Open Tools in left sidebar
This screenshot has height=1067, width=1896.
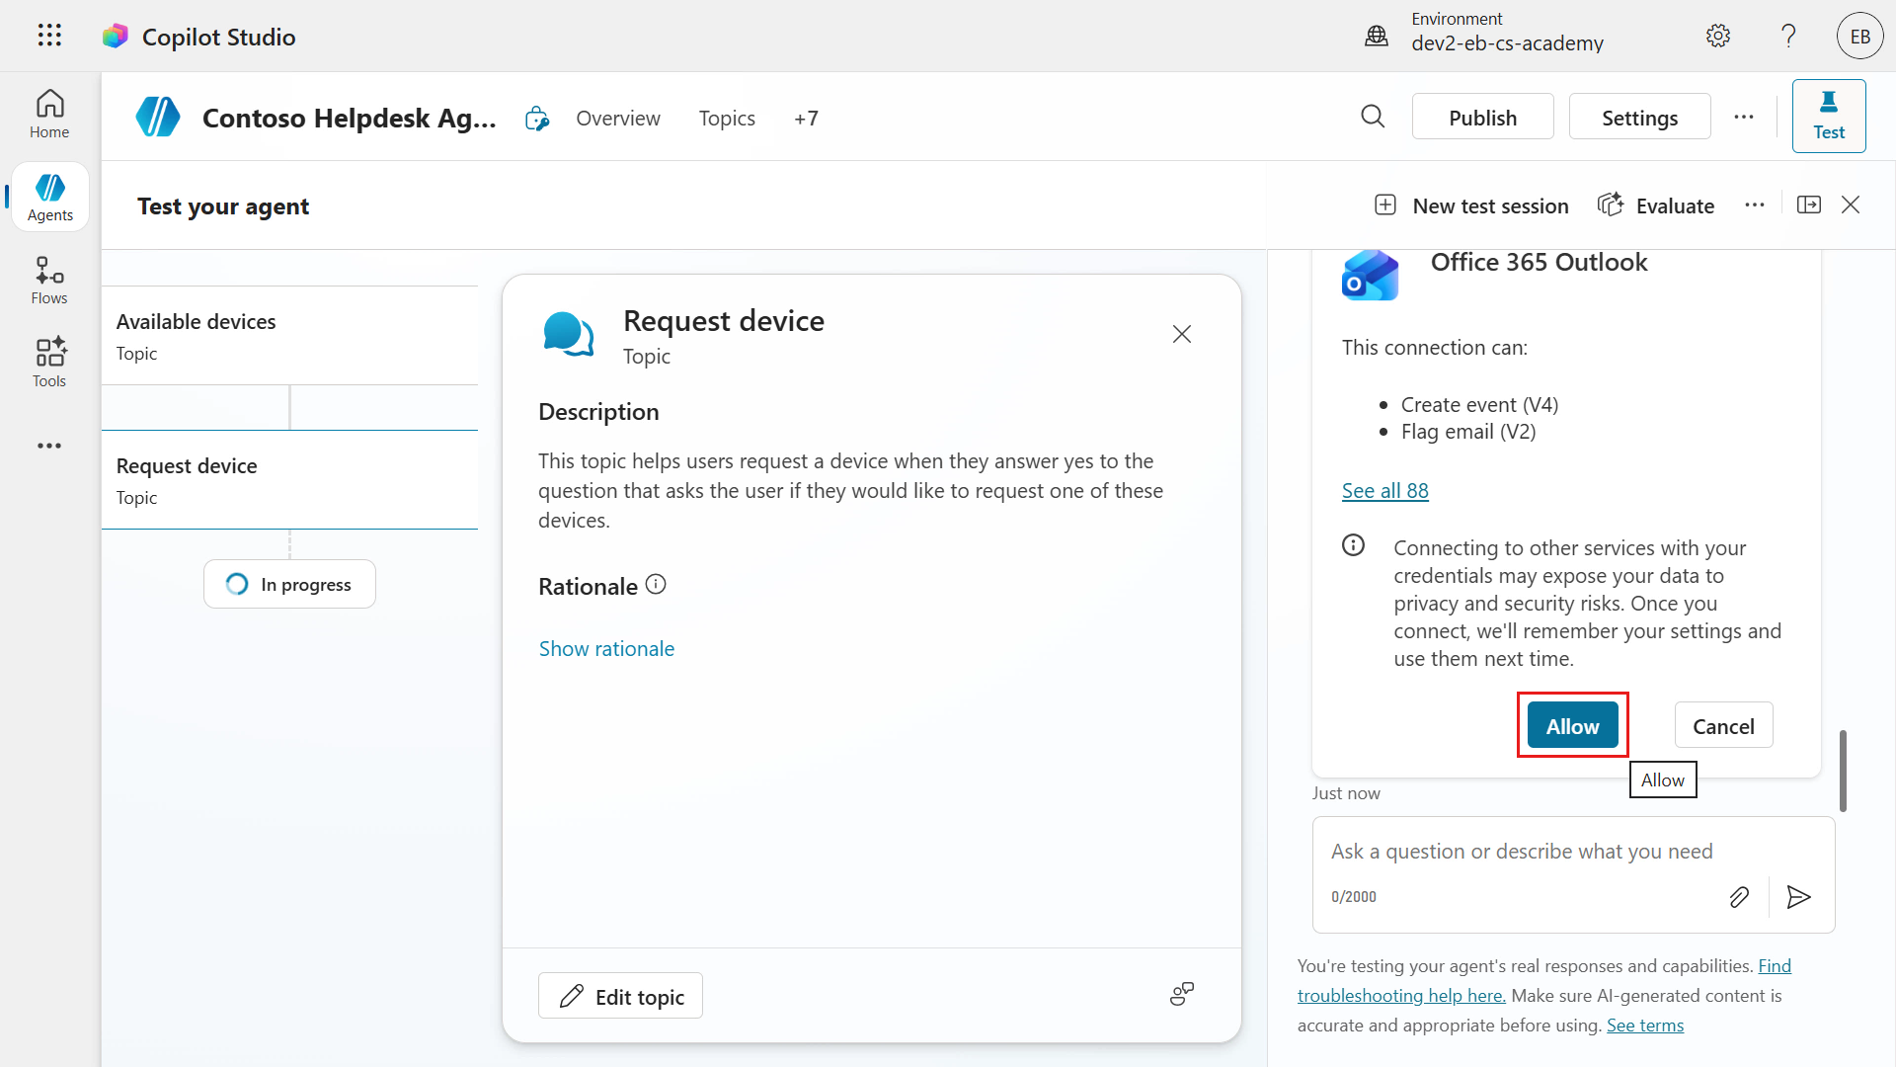[49, 363]
